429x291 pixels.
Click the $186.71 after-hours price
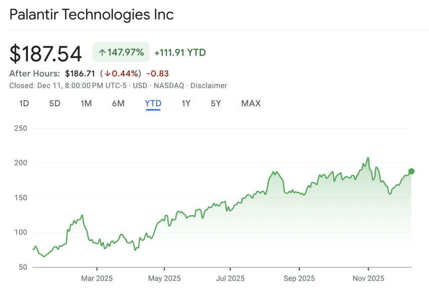pyautogui.click(x=80, y=74)
